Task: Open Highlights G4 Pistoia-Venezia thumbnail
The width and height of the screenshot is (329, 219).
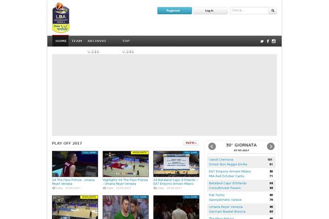Action: [x=126, y=164]
